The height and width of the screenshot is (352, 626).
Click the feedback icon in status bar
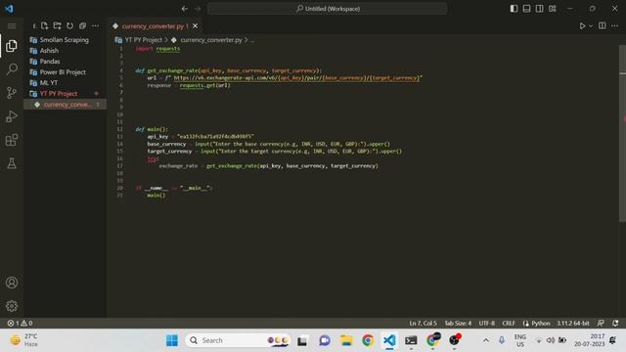pyautogui.click(x=601, y=323)
